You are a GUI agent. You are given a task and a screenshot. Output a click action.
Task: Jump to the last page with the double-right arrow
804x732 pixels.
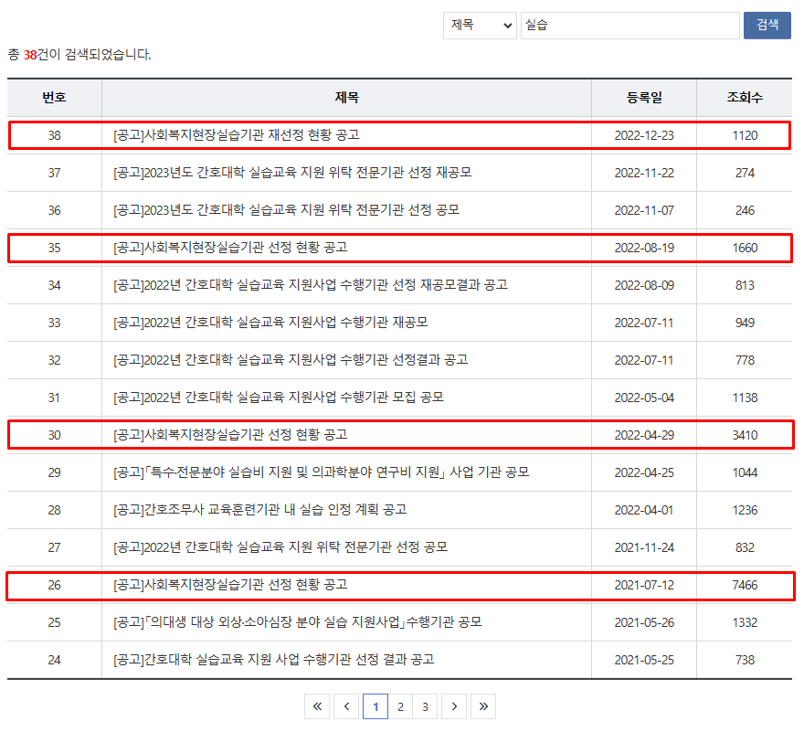click(x=483, y=706)
